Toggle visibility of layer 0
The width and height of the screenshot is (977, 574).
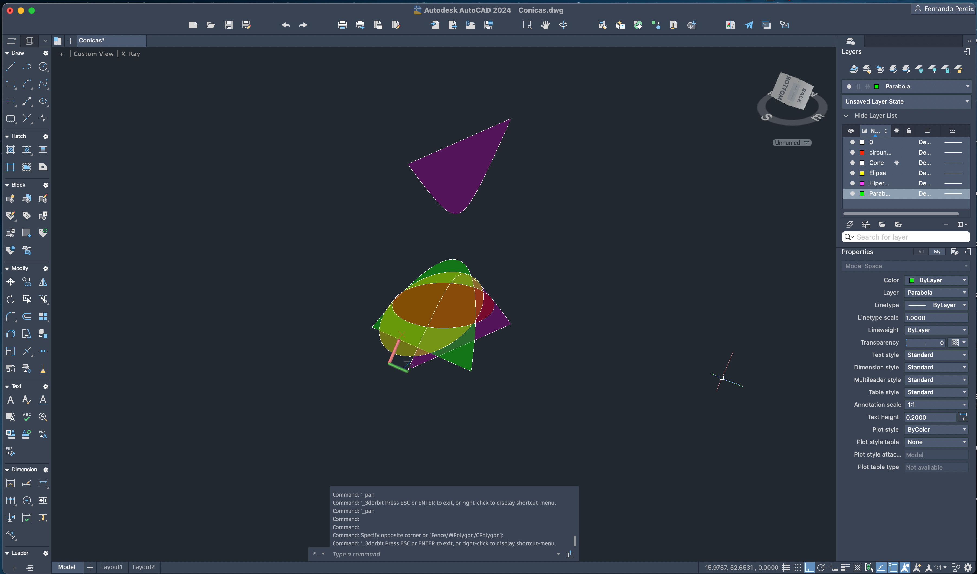pos(852,142)
